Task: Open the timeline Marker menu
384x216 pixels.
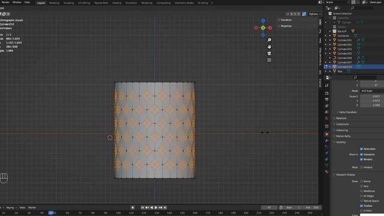Action: point(32,208)
